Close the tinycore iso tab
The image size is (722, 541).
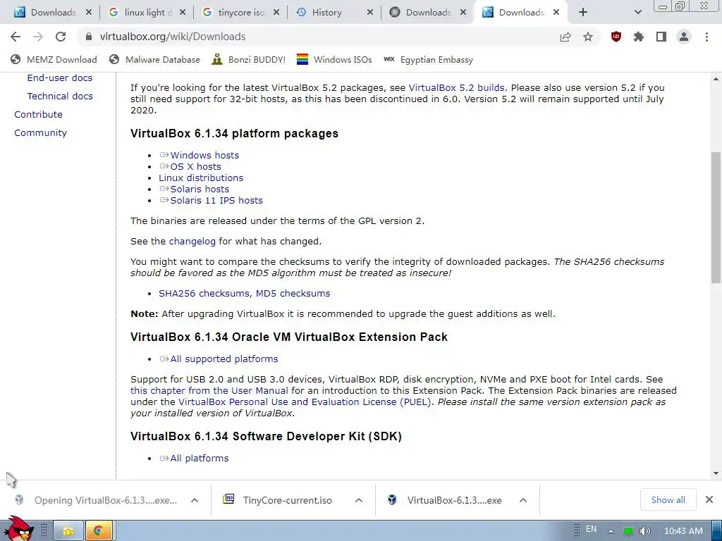(276, 13)
